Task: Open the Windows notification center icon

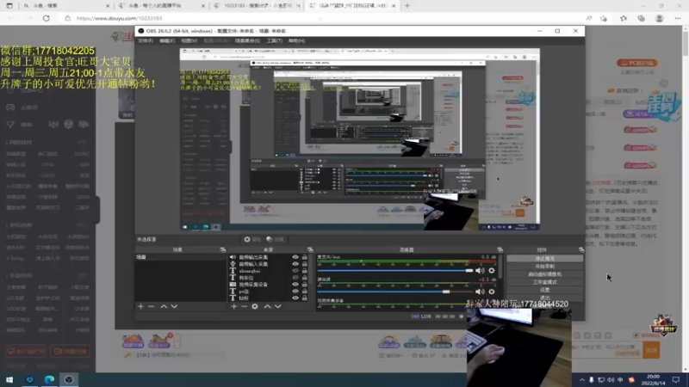Action: tap(676, 380)
